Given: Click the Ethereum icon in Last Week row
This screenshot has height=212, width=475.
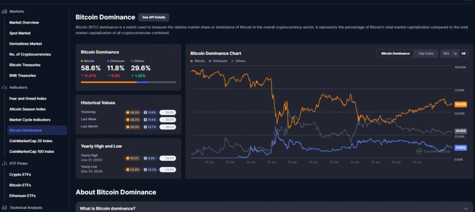Looking at the screenshot, I should pos(145,119).
